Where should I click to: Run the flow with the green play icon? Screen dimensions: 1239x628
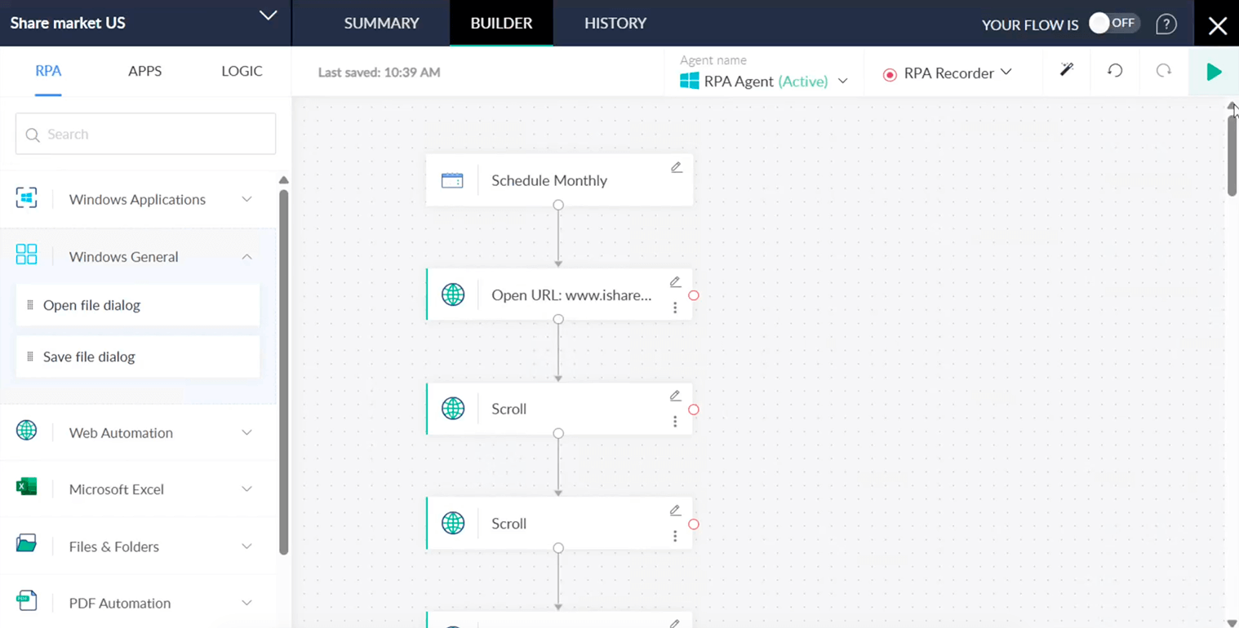click(x=1214, y=72)
